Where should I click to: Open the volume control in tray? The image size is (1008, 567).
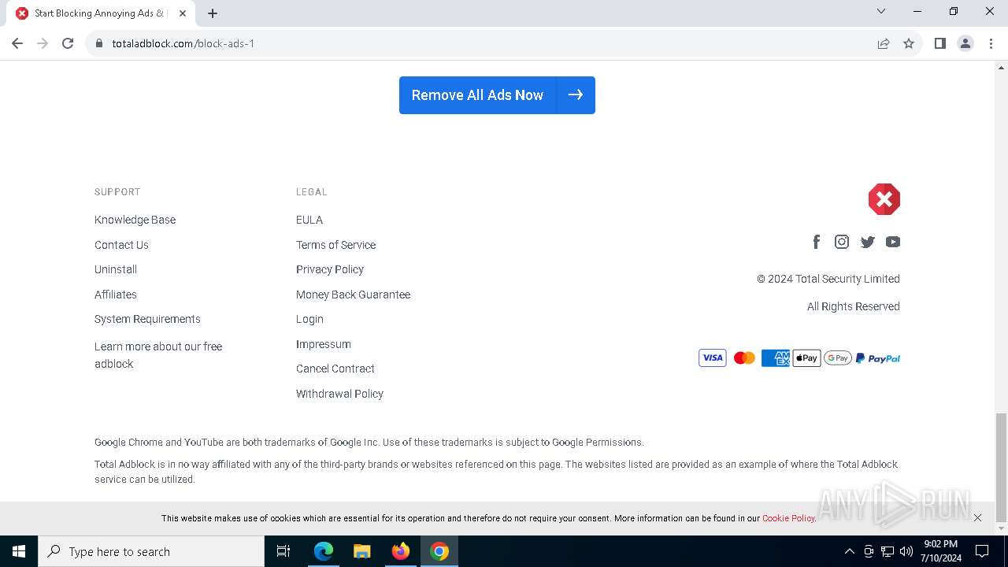906,551
